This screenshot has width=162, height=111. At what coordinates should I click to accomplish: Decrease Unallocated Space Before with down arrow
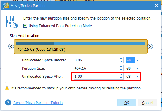point(121,61)
